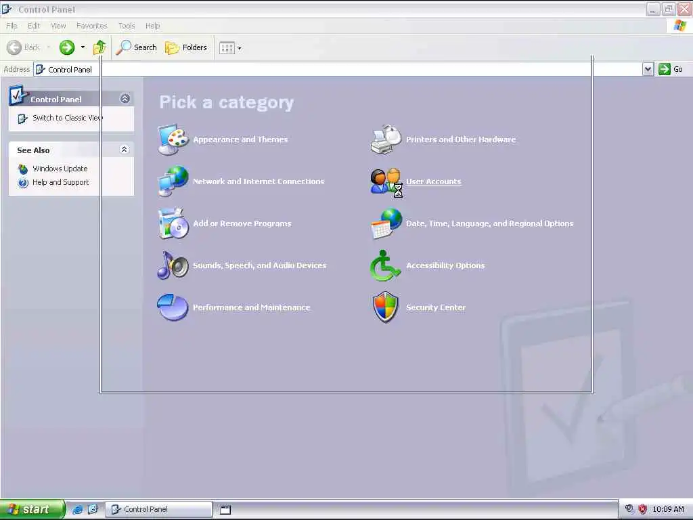This screenshot has width=693, height=520.
Task: Click the Security Center shield icon
Action: pyautogui.click(x=385, y=307)
